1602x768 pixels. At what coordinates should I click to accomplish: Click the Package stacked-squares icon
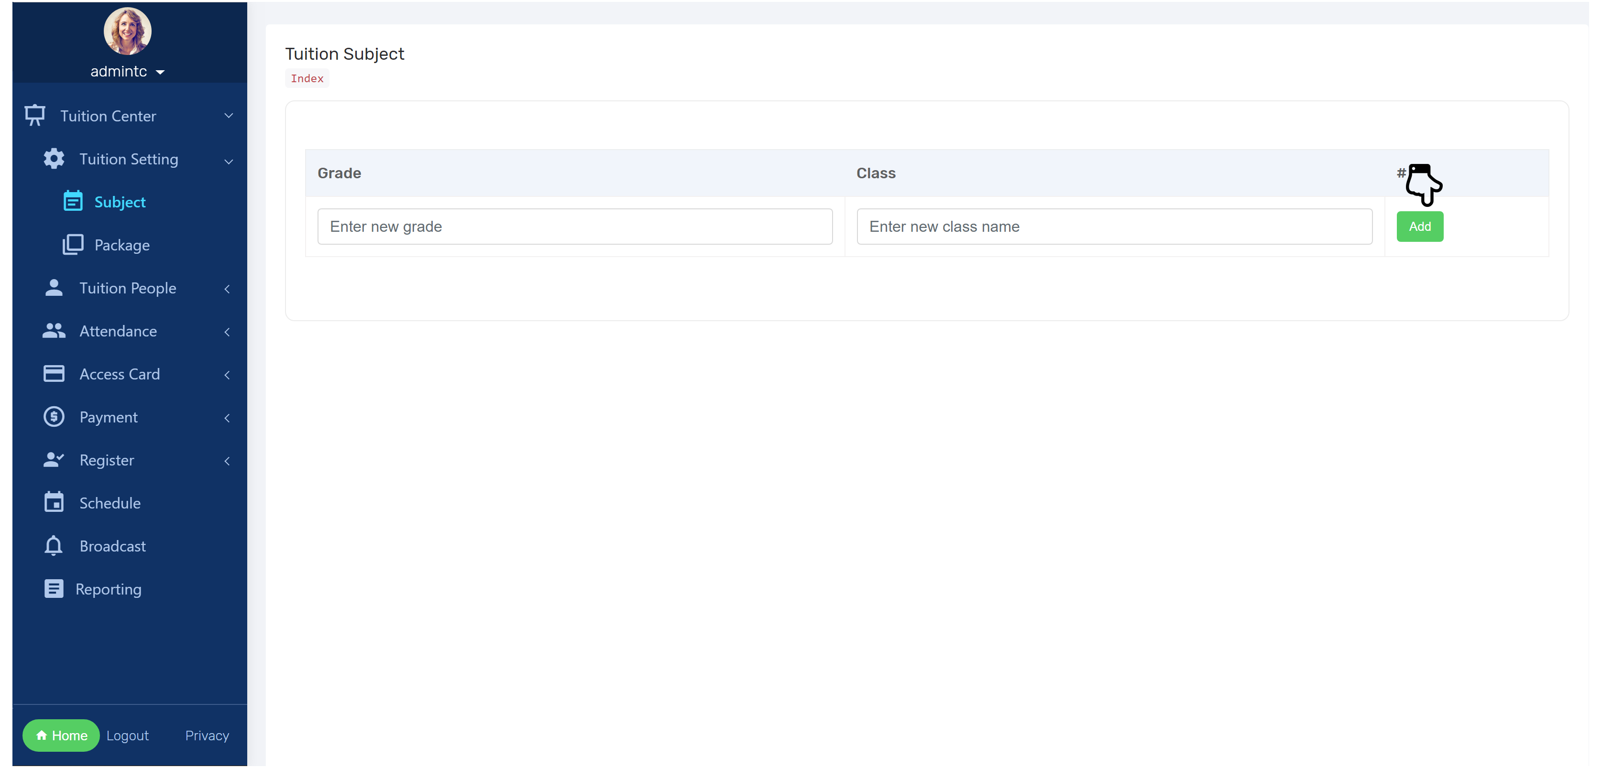click(73, 244)
